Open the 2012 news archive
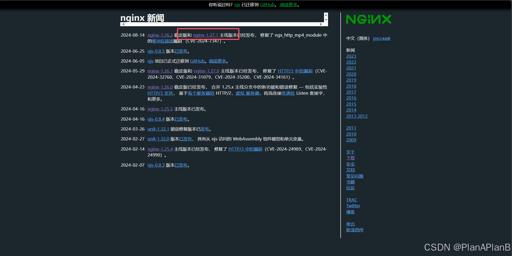 363,116
